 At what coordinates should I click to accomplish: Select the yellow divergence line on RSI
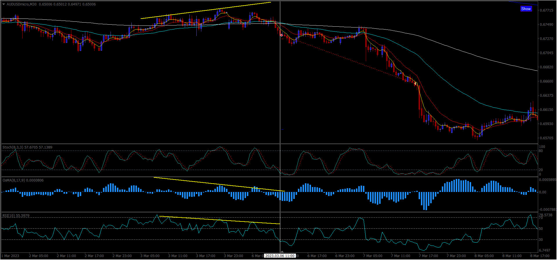[x=219, y=220]
